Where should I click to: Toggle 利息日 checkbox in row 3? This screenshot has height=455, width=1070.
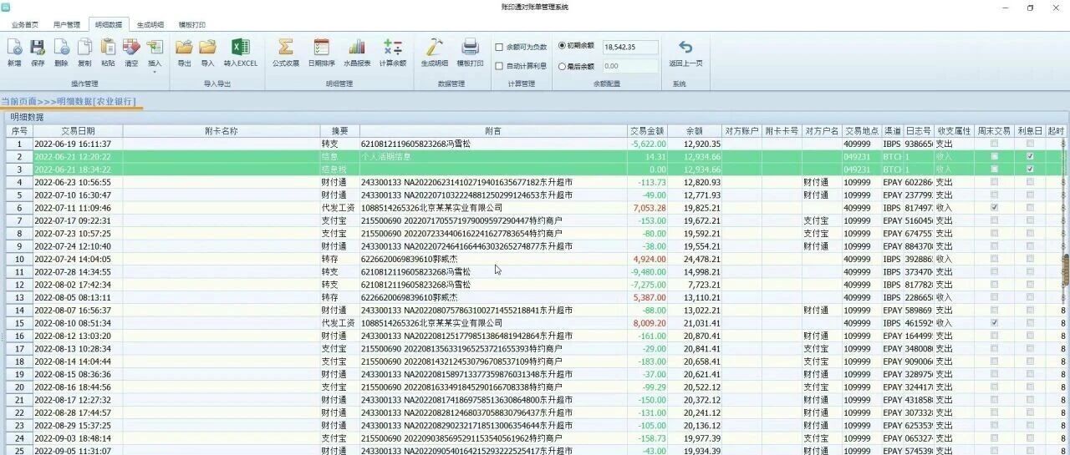(1030, 169)
